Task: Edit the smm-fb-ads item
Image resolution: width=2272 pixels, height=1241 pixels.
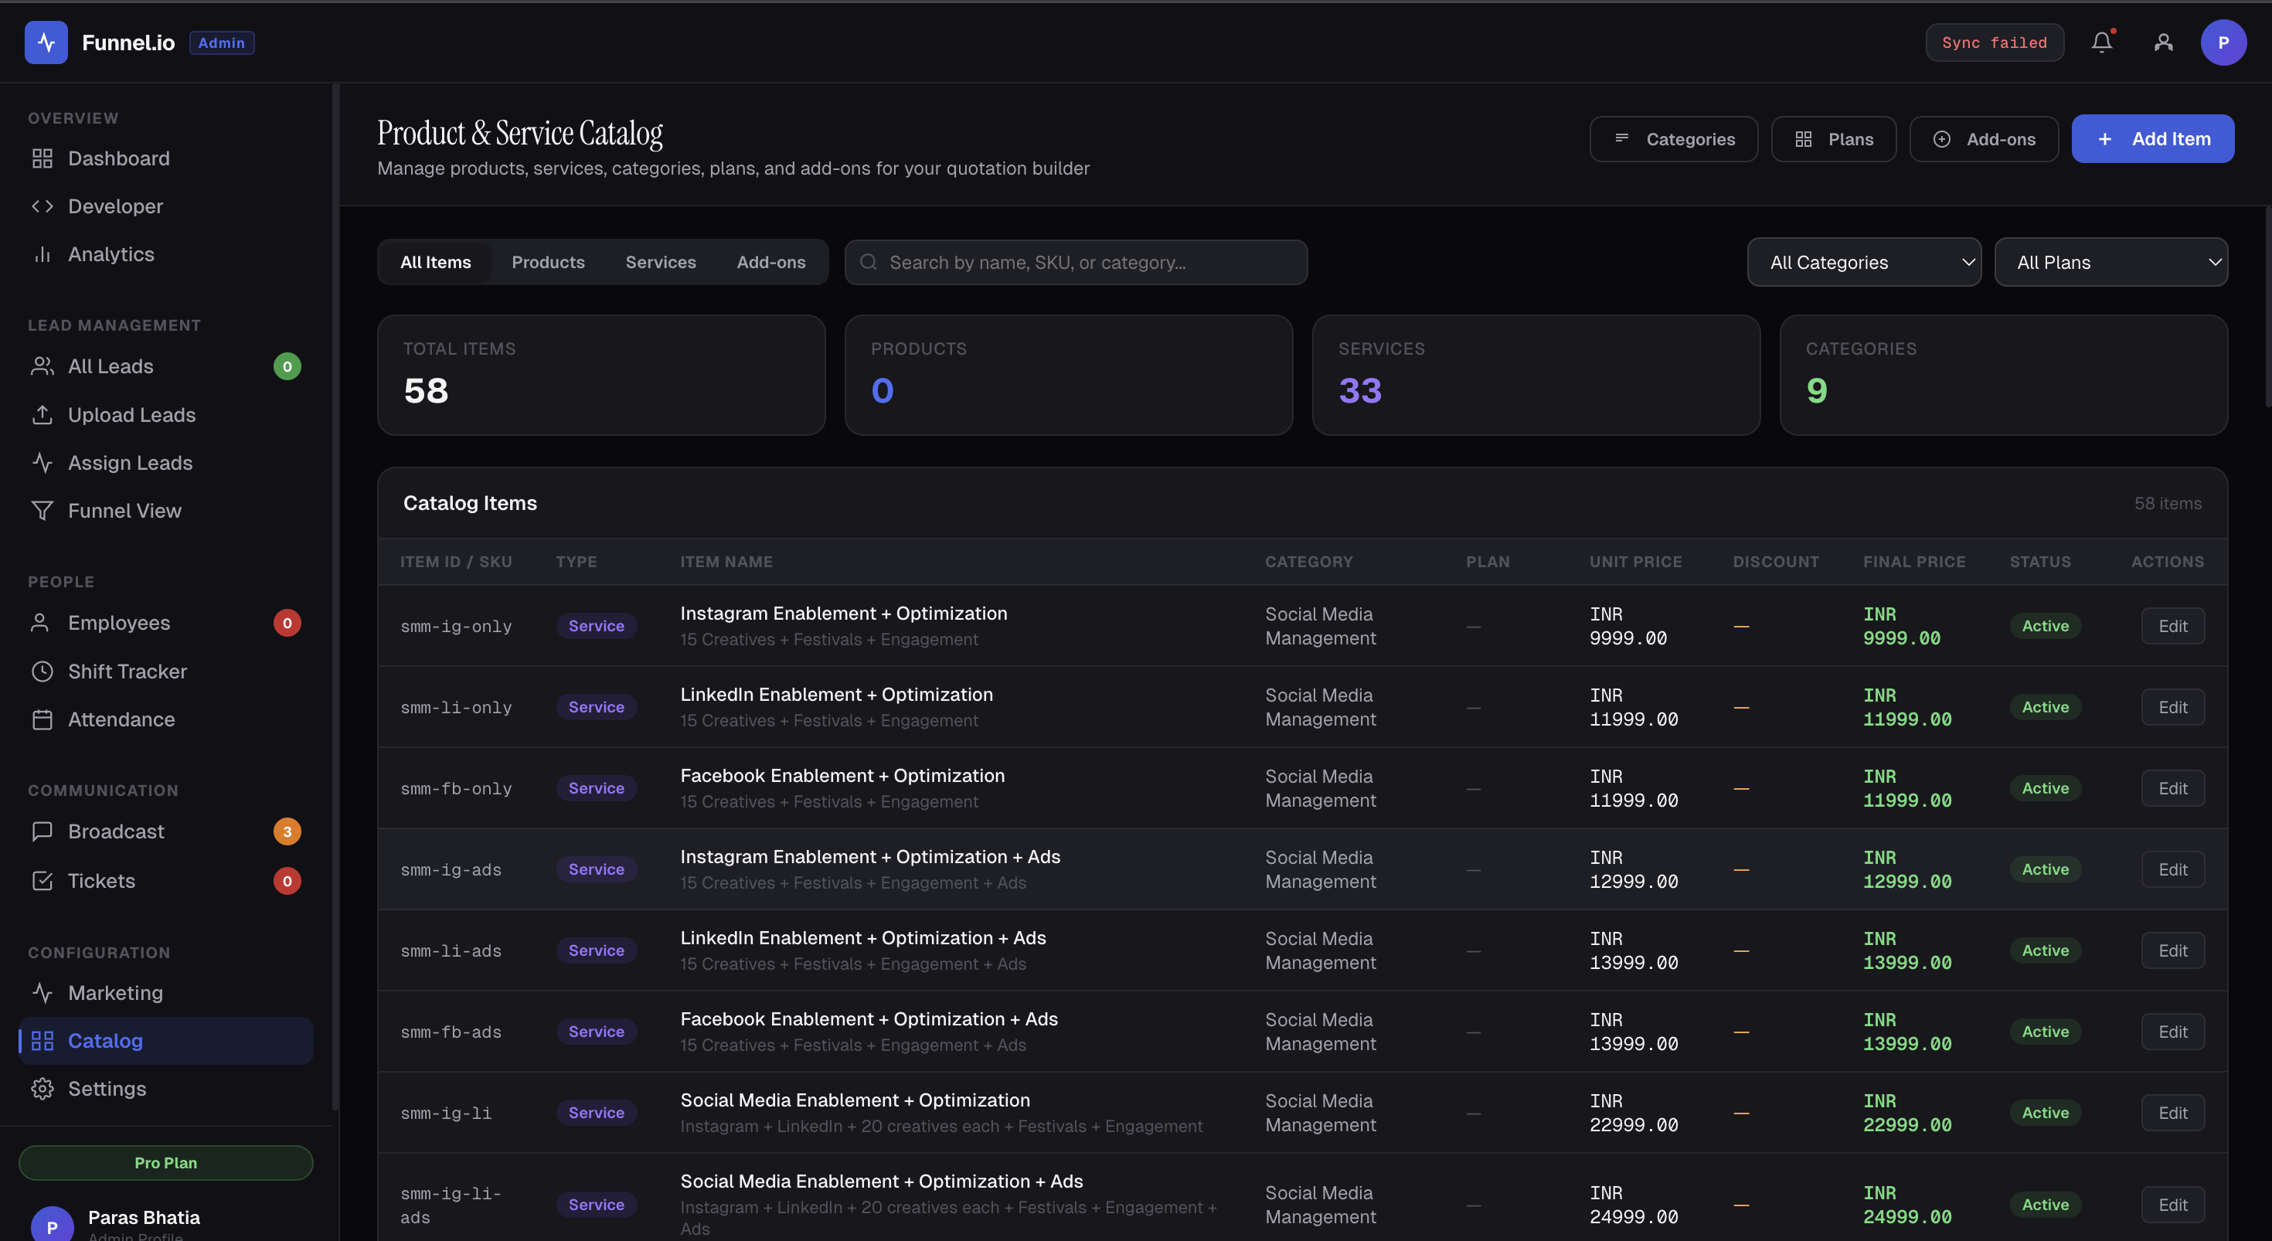Action: [2172, 1031]
